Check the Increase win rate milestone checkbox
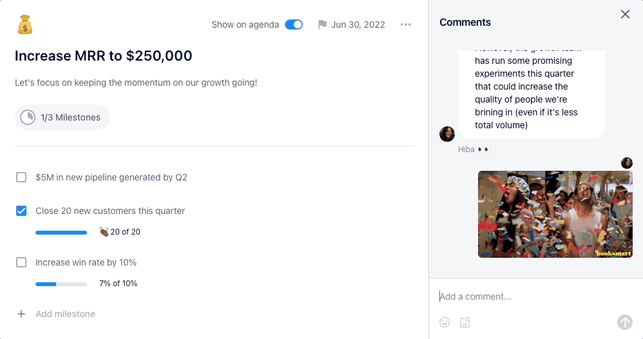The width and height of the screenshot is (643, 339). 21,262
